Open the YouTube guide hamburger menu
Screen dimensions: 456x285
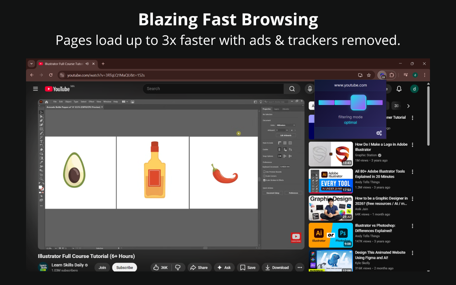36,89
